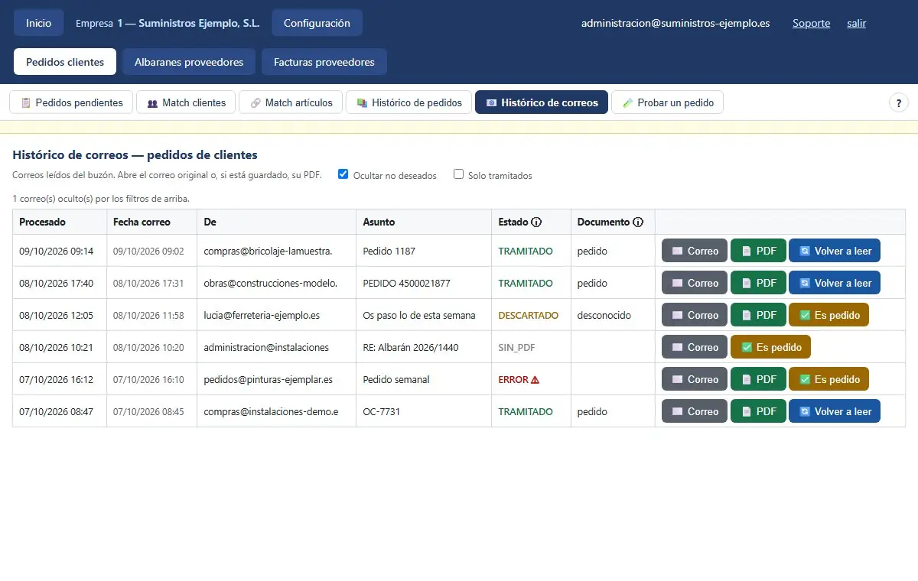Viewport: 918px width, 581px height.
Task: Open Correo for RE: Albarán 2026/1440
Action: pyautogui.click(x=695, y=347)
